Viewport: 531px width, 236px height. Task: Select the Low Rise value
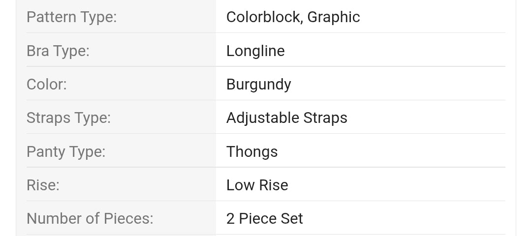point(257,185)
